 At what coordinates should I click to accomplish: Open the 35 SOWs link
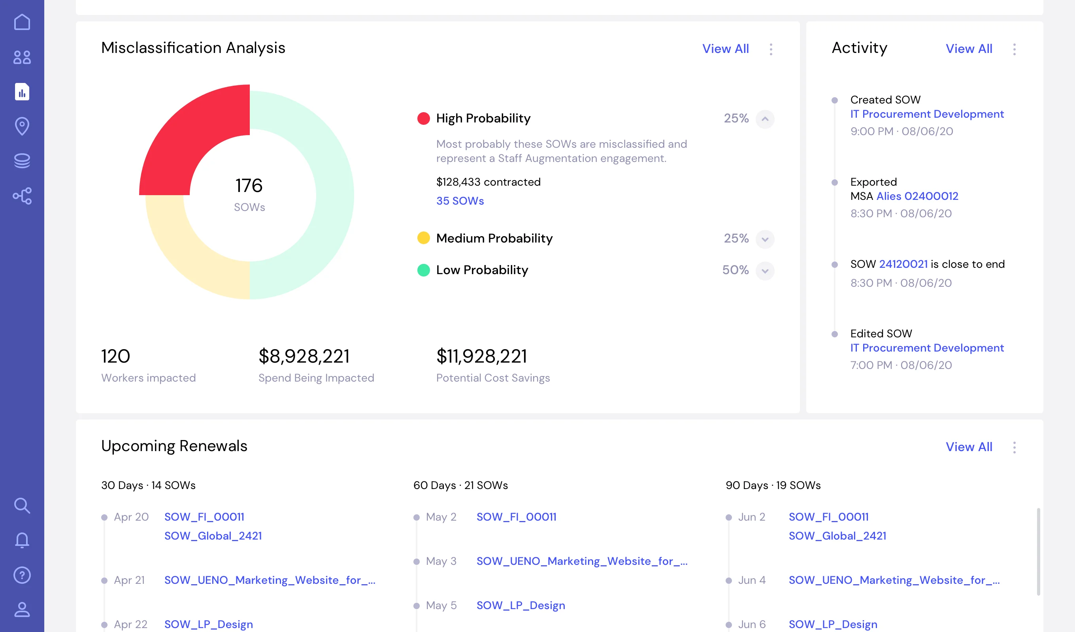pyautogui.click(x=460, y=200)
